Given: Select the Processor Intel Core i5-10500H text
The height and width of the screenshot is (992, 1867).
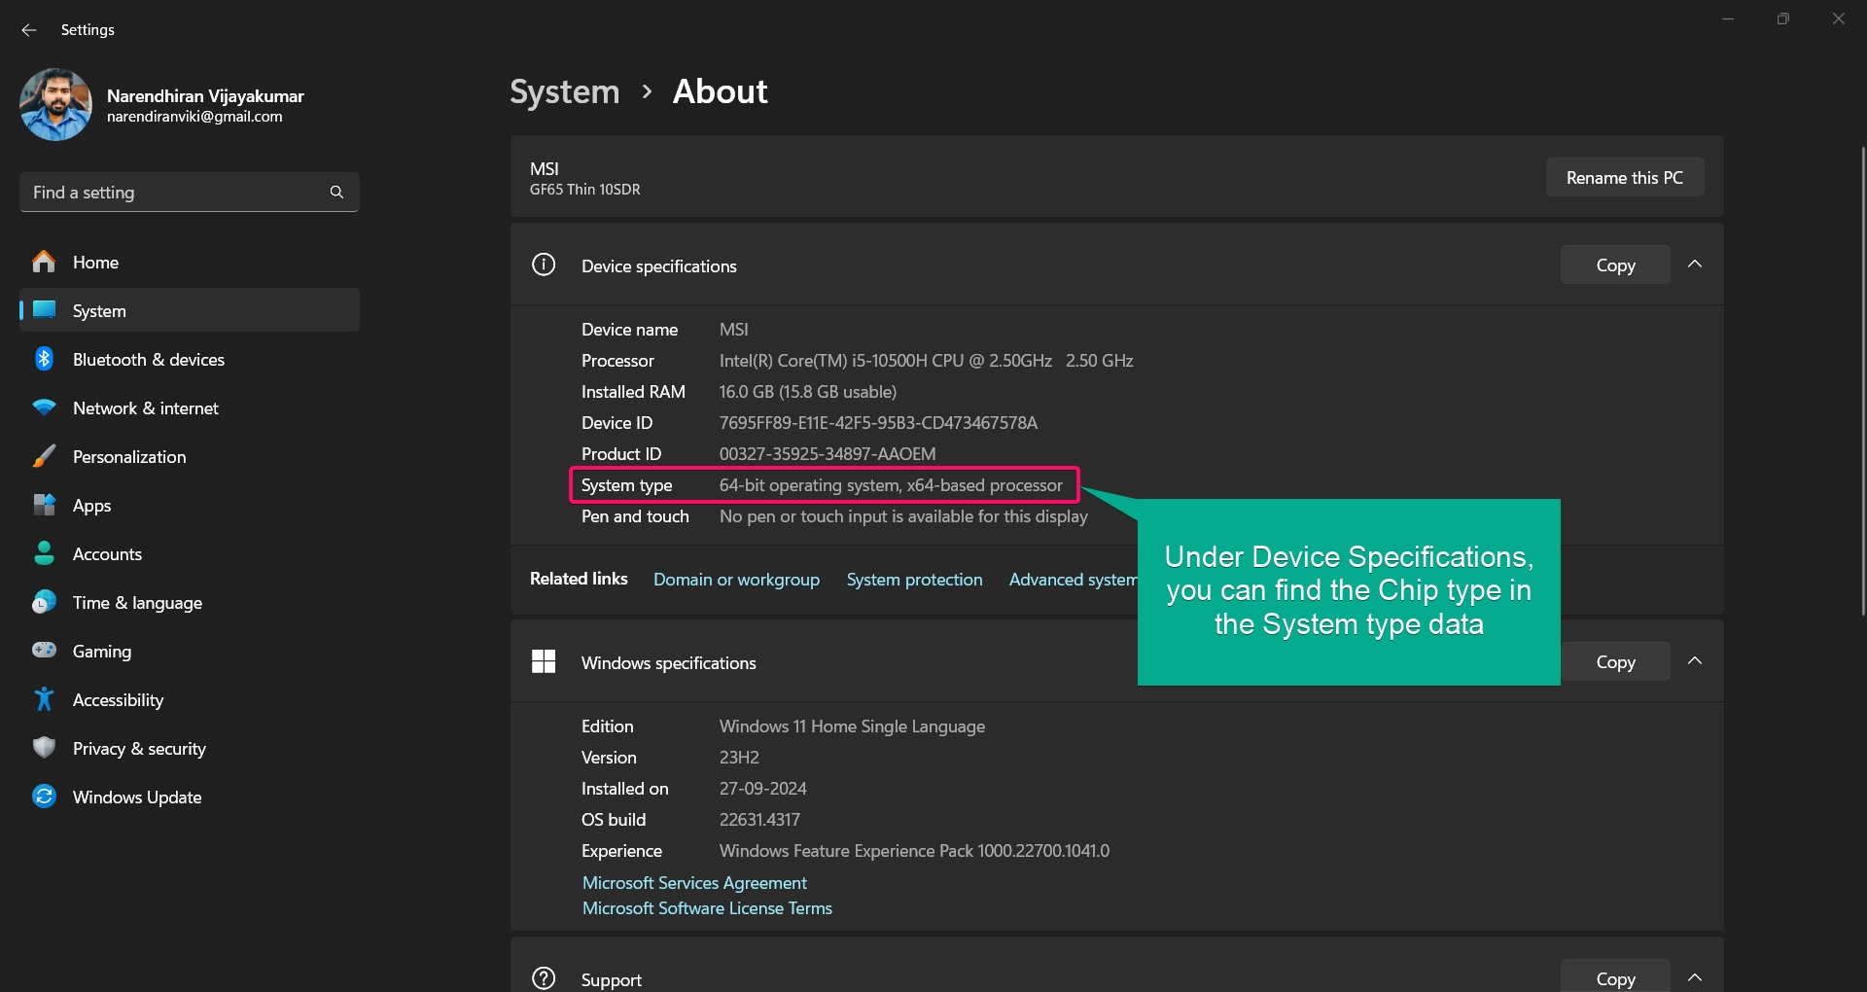Looking at the screenshot, I should [x=926, y=360].
